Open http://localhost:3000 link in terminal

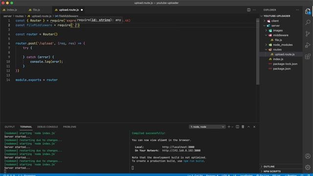tap(178, 147)
